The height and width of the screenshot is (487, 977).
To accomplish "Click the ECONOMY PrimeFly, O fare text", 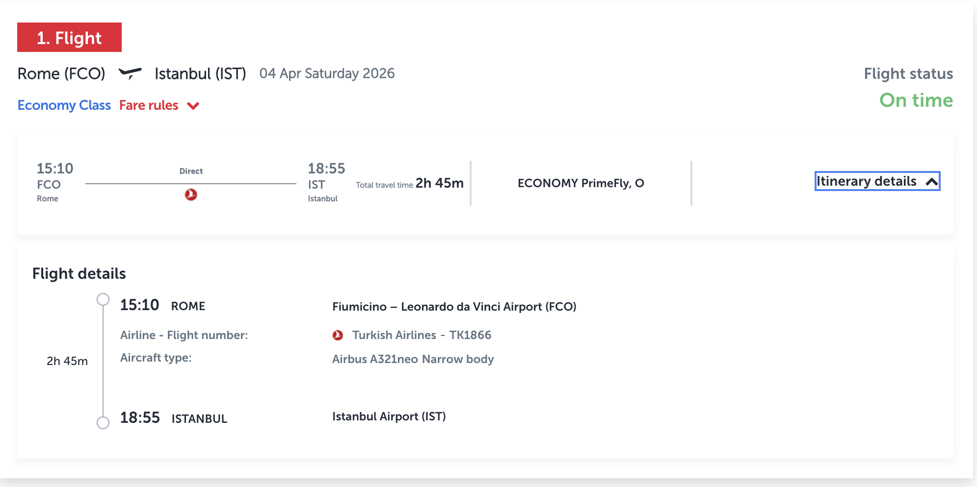I will [581, 183].
